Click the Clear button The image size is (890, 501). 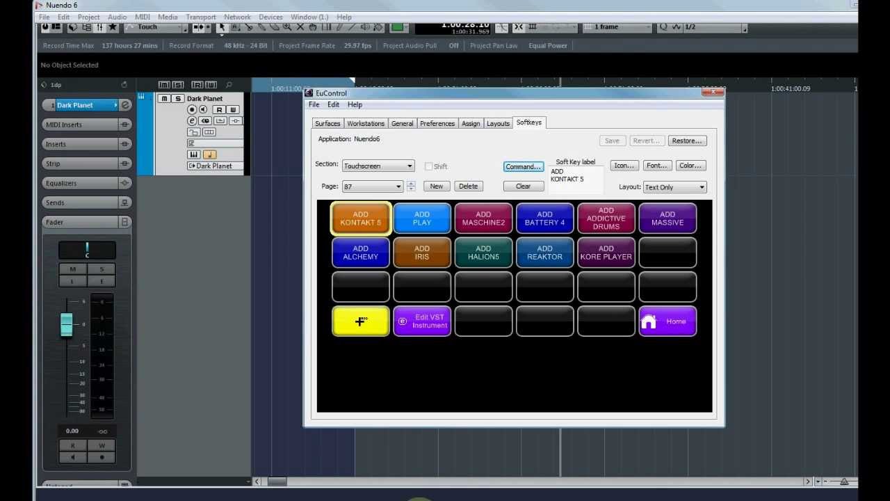(x=524, y=186)
